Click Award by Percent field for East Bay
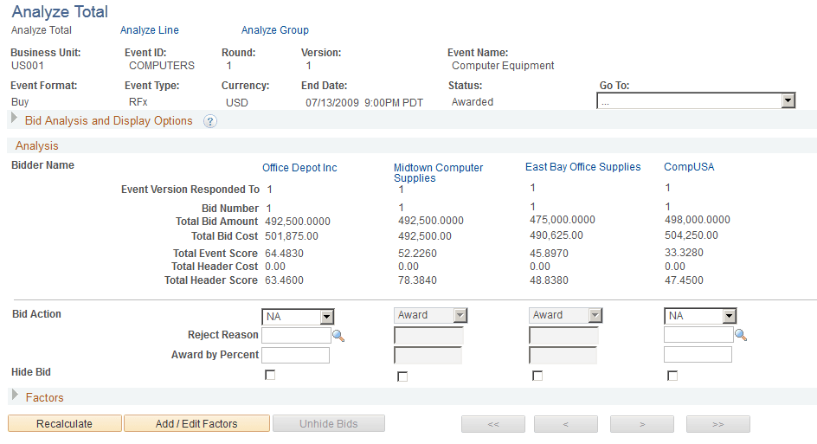The image size is (817, 444). (563, 356)
